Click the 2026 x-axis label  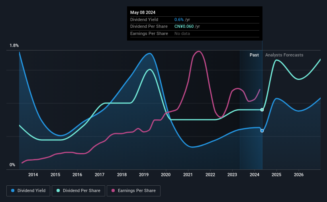coord(299,175)
